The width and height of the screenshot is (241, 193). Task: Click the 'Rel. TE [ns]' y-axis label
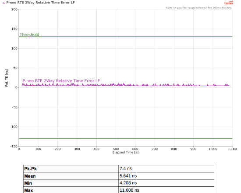[7, 78]
